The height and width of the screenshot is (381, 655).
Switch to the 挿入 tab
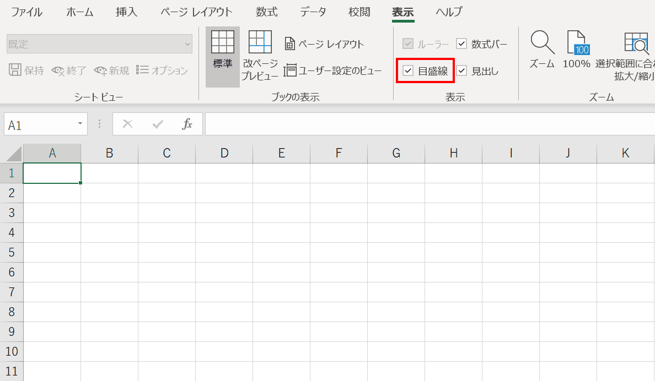[127, 12]
